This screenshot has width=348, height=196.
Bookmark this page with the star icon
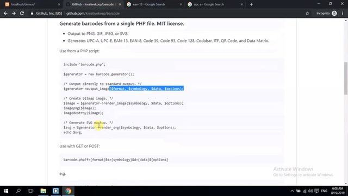coord(307,13)
